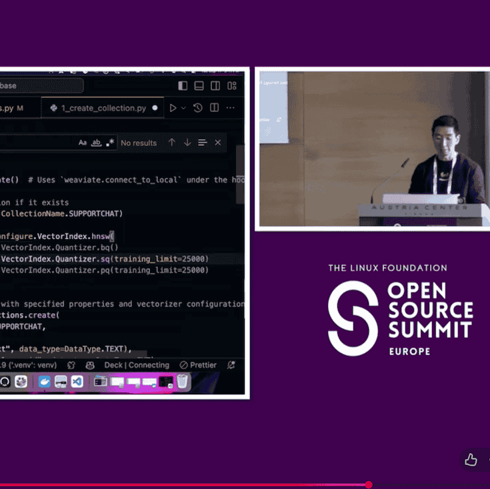Open the Customize Layout icon

(232, 85)
